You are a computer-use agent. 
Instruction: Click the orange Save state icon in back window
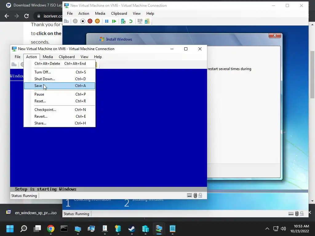click(98, 21)
